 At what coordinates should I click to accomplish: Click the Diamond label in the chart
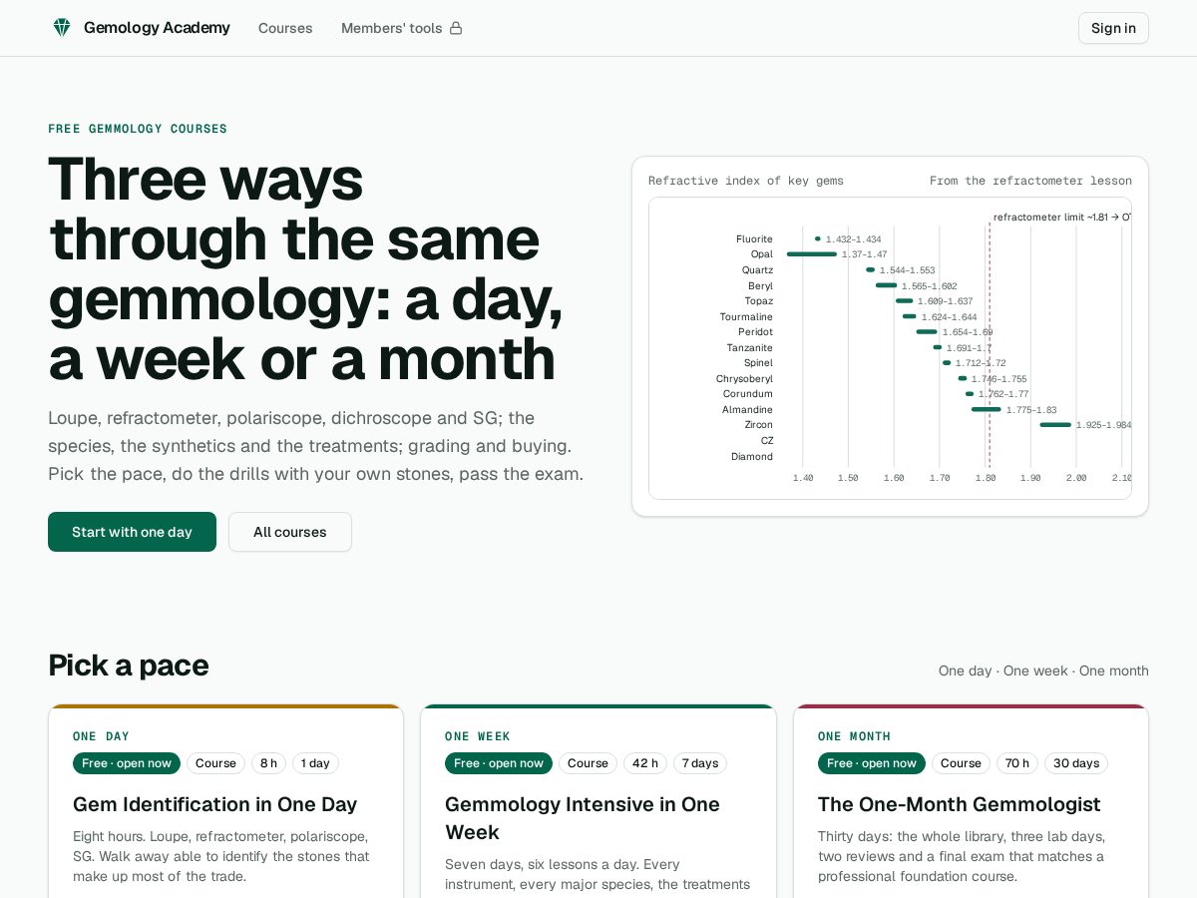(752, 456)
